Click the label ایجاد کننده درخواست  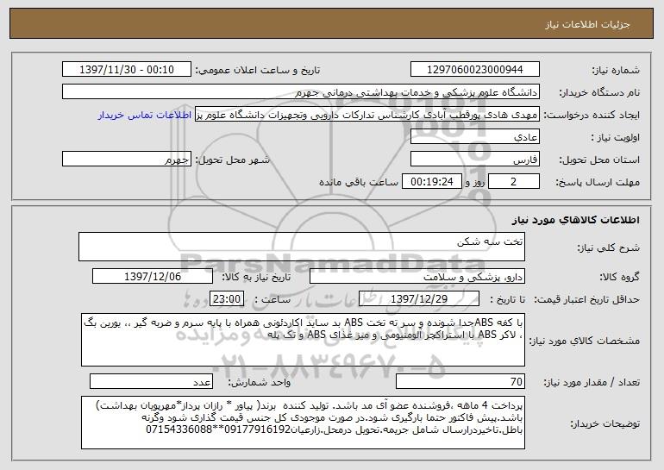[592, 116]
